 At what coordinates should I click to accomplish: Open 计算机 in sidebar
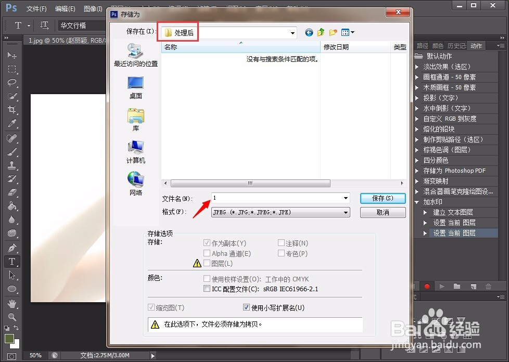pos(136,152)
